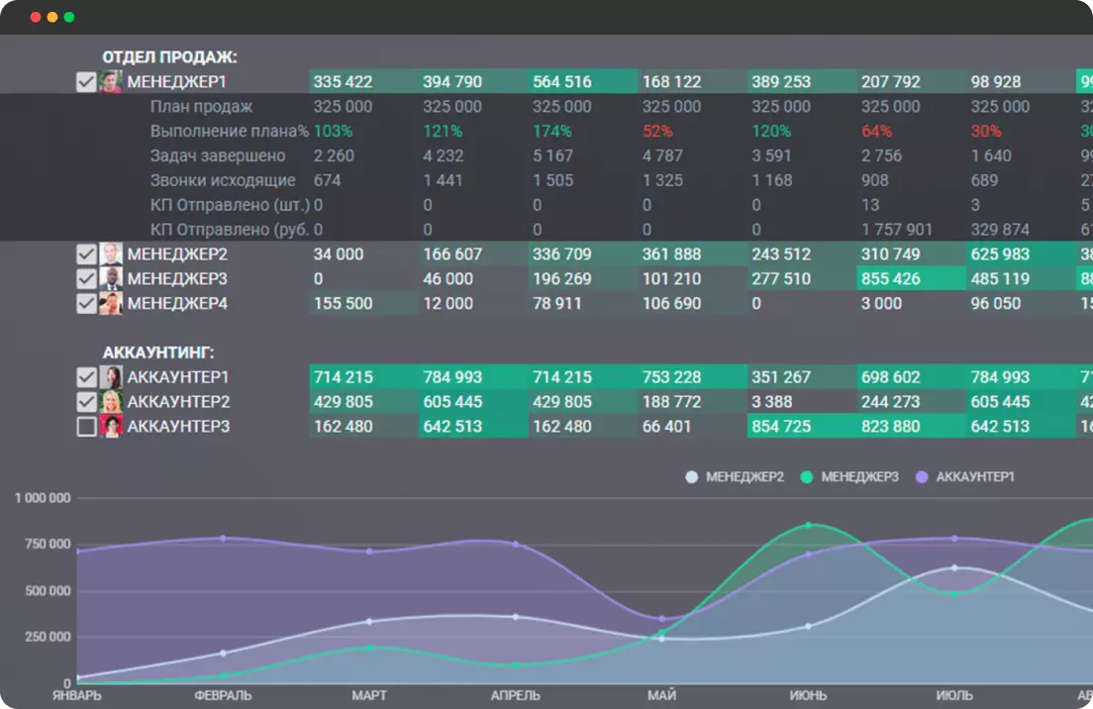Click the АПРЕЛЬ axis label

click(515, 696)
